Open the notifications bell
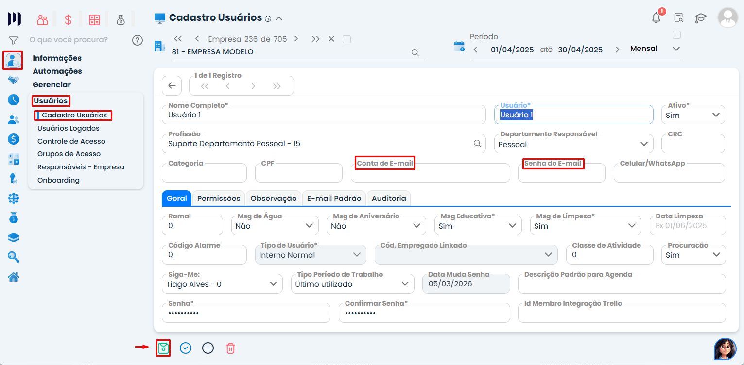The image size is (744, 365). [x=656, y=18]
